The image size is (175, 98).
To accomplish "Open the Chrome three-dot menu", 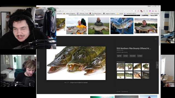I will (x=159, y=11).
